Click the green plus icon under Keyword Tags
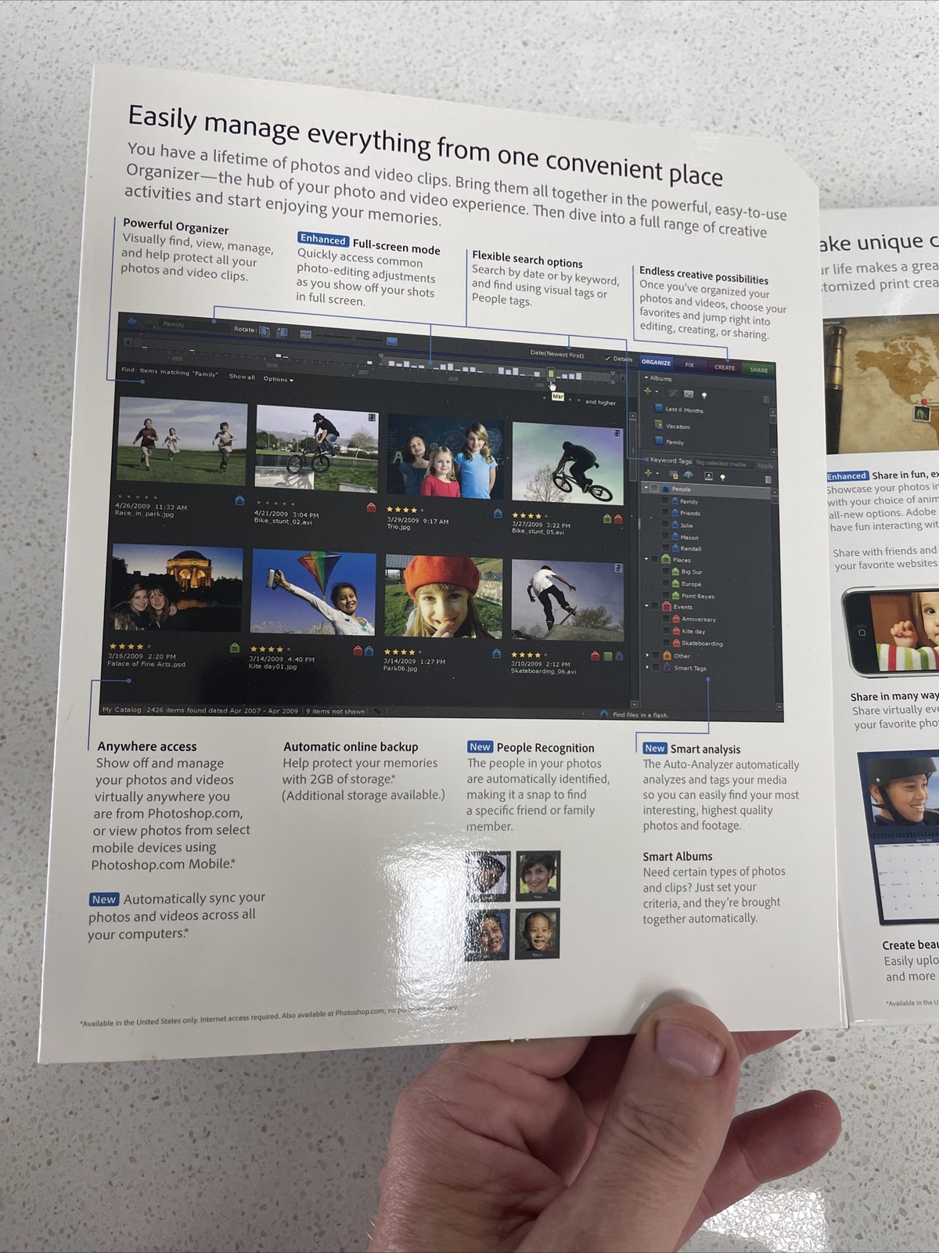Viewport: 939px width, 1253px height. pyautogui.click(x=648, y=473)
